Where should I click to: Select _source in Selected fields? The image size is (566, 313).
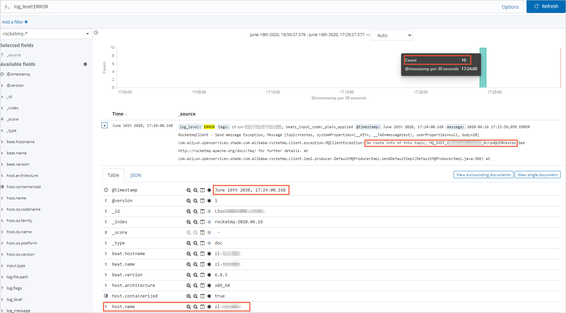point(14,55)
